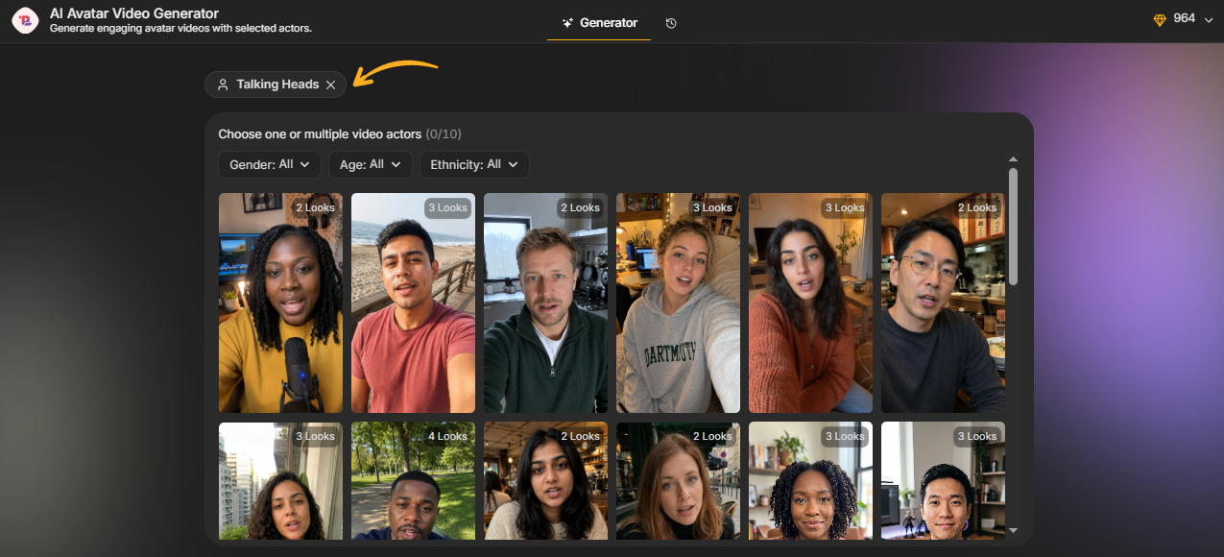Open the history clock tab icon
Screen dimensions: 1224x557
(x=671, y=22)
